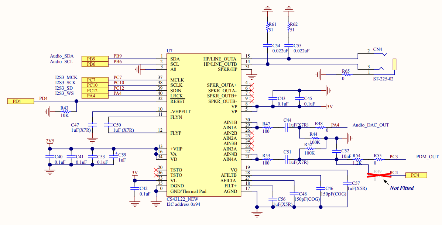Click the RESET pin name
The width and height of the screenshot is (442, 225).
click(x=178, y=101)
